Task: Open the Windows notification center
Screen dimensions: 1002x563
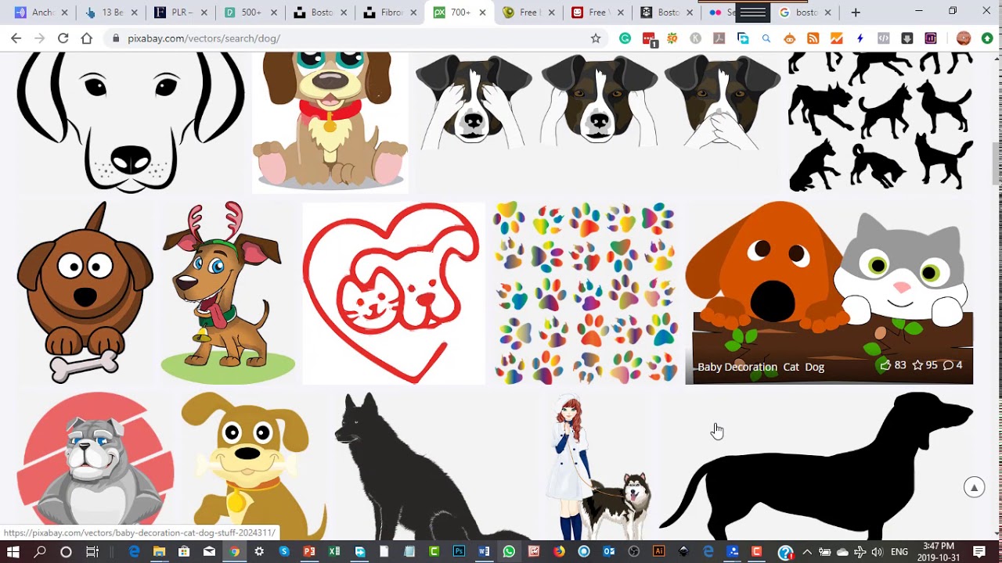Action: tap(979, 552)
